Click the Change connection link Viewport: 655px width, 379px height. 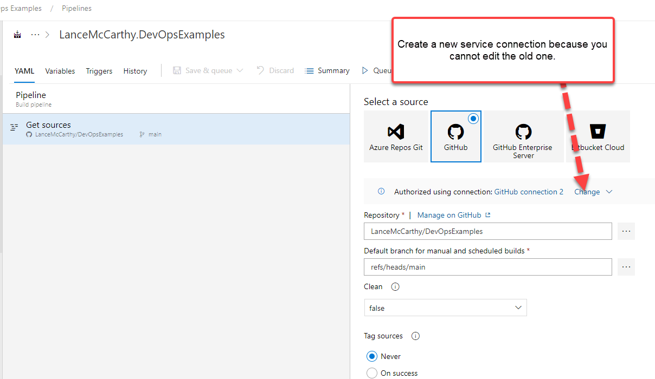pyautogui.click(x=587, y=192)
